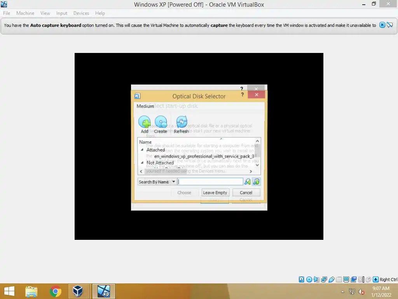Show hidden tray icons arrow

pyautogui.click(x=343, y=292)
